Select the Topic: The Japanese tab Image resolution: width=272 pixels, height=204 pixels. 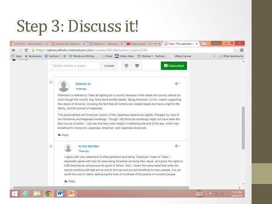181,44
